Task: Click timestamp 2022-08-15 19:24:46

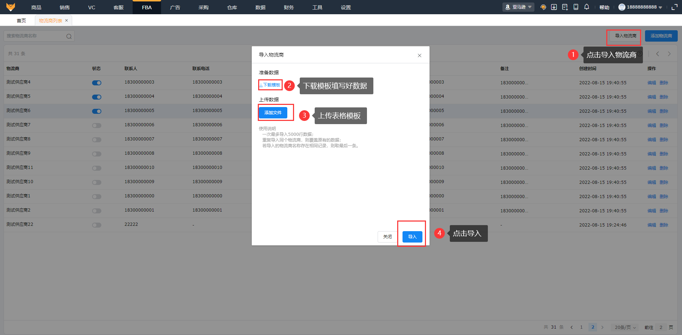Action: point(603,225)
